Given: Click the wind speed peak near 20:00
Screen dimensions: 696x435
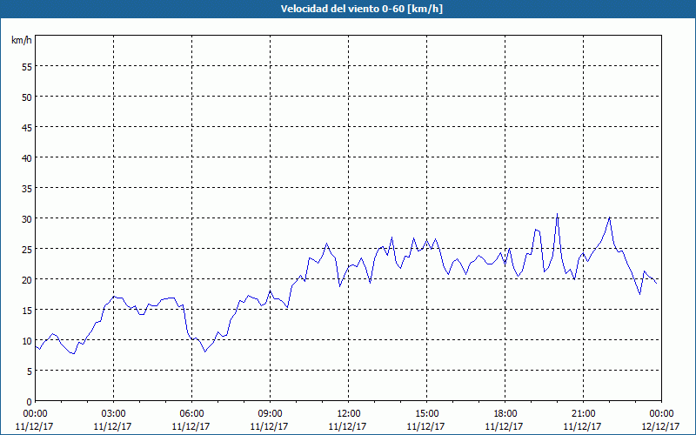Looking at the screenshot, I should 557,214.
